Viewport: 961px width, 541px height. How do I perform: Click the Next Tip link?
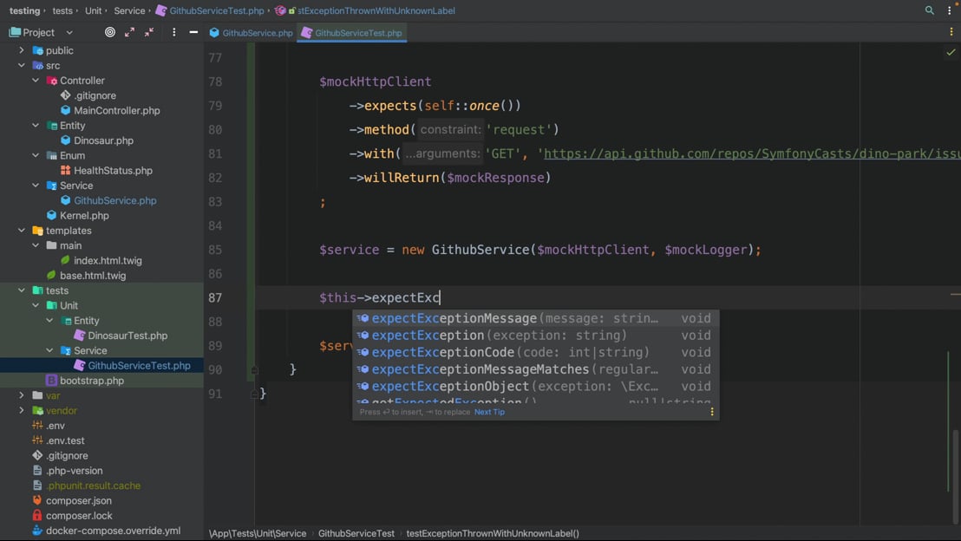coord(489,412)
